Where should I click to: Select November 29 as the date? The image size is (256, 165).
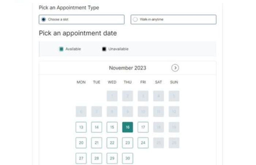112,158
